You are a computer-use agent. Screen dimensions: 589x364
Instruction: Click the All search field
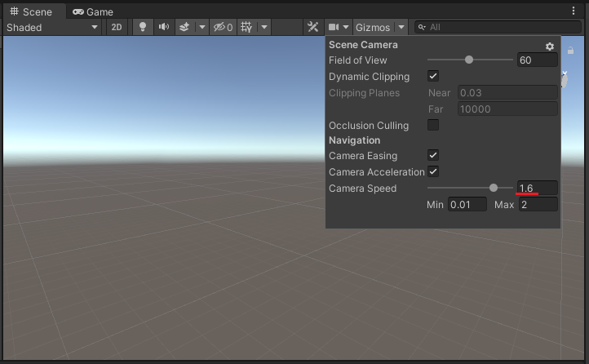[498, 27]
